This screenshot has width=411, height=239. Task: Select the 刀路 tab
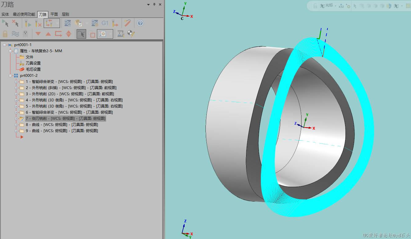[43, 14]
